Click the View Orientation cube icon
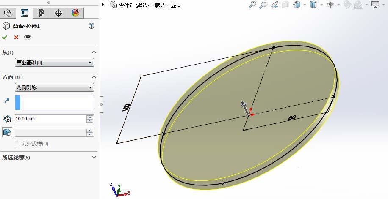Viewport: 388px width, 199px height. point(297,5)
